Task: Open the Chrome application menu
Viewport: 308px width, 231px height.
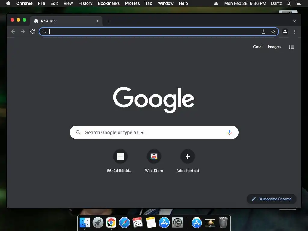Action: [24, 3]
